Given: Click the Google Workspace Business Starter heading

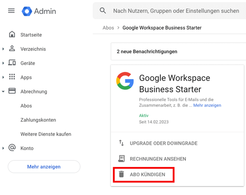Looking at the screenshot, I should pos(174,83).
